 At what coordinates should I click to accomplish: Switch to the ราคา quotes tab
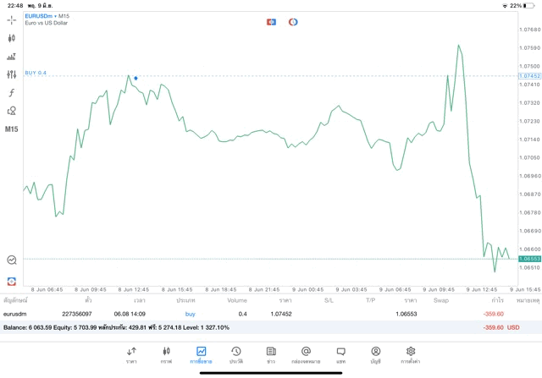point(131,354)
